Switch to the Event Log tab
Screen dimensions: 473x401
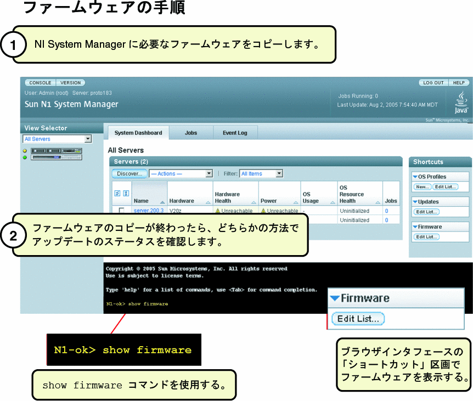tap(235, 133)
